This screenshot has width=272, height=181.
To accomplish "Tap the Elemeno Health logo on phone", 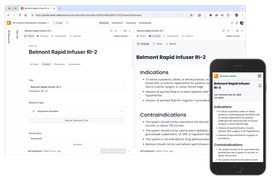I will click(x=216, y=76).
